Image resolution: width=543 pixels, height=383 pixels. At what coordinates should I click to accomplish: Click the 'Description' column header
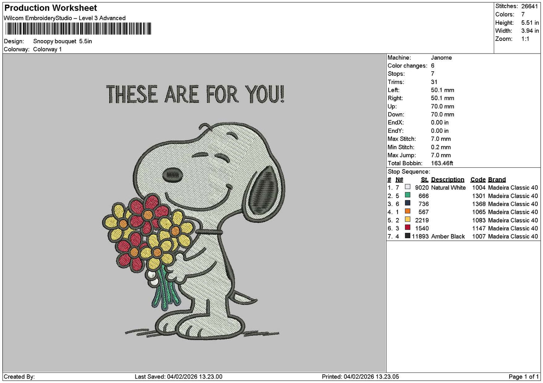tap(448, 180)
